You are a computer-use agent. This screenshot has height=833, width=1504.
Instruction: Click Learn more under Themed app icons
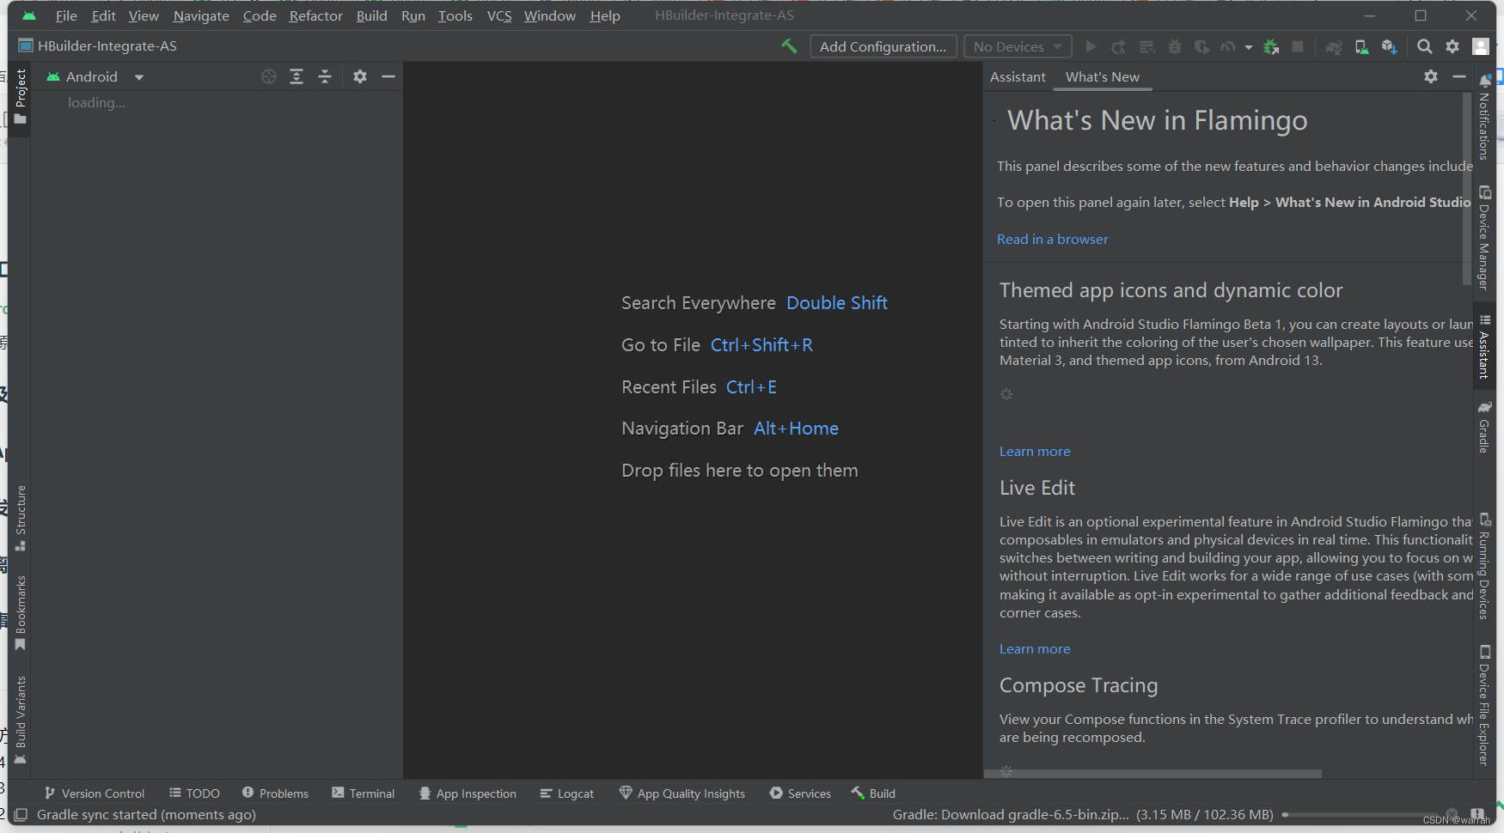[1035, 451]
